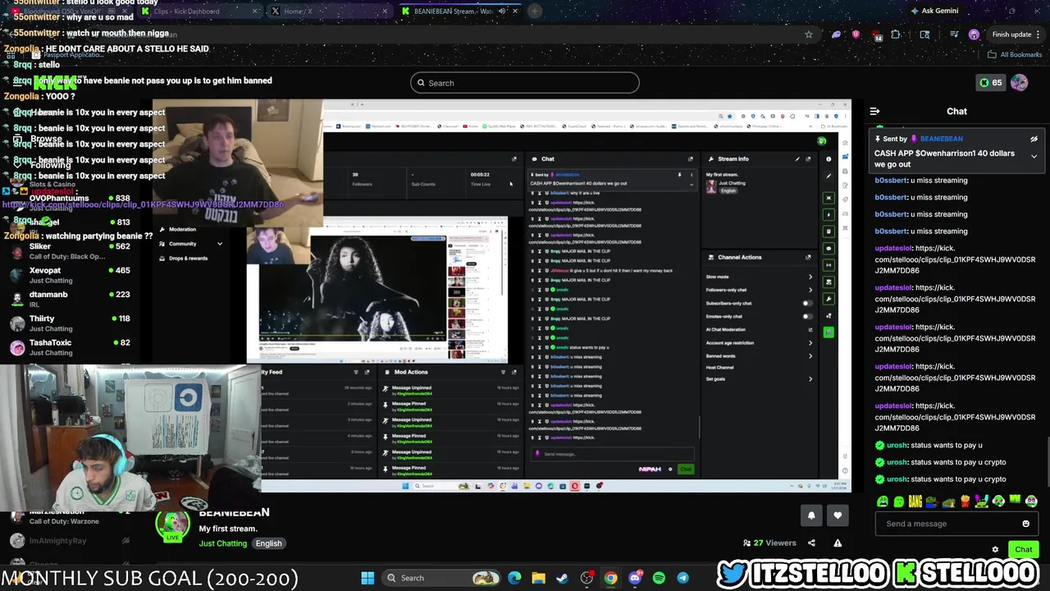The image size is (1050, 591).
Task: Report the stream with warning triangle icon
Action: point(838,543)
